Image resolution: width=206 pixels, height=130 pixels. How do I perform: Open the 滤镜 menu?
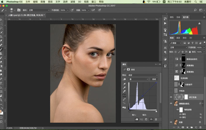(72, 2)
